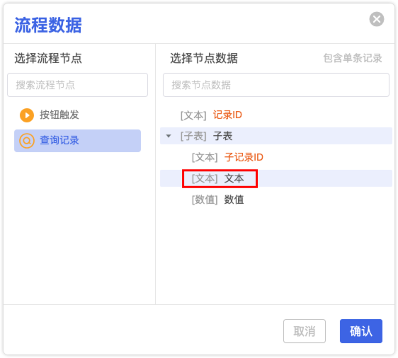Collapse the 子表 tree arrow
The width and height of the screenshot is (398, 358).
(169, 136)
